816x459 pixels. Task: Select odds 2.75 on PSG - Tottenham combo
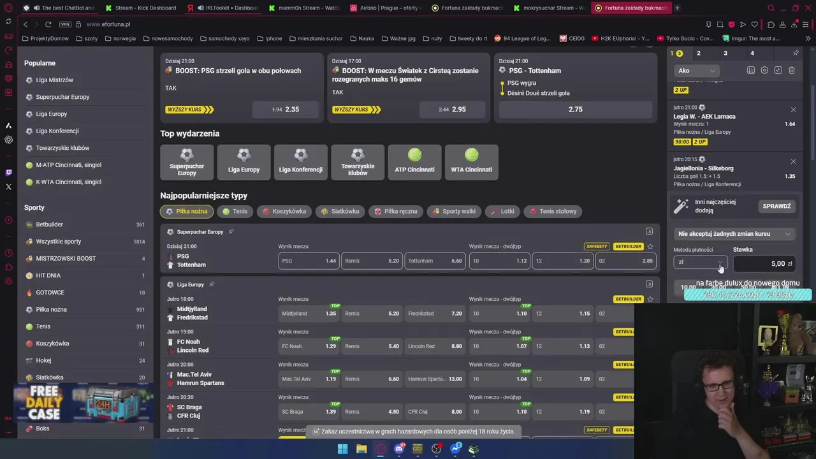(x=575, y=110)
